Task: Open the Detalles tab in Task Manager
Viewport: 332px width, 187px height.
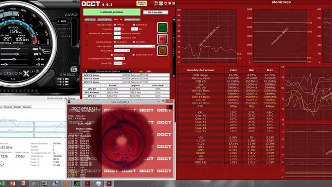Action: (x=17, y=107)
